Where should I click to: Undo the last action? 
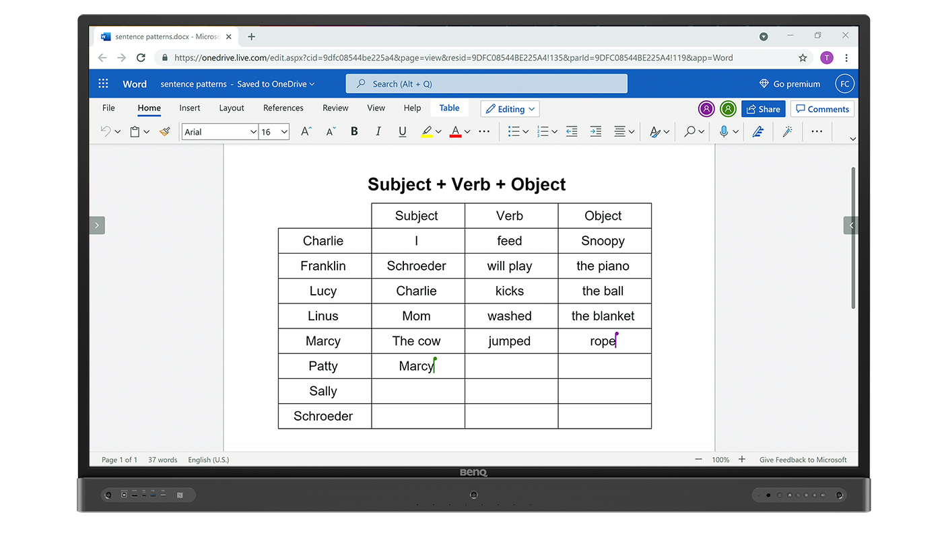click(x=104, y=131)
